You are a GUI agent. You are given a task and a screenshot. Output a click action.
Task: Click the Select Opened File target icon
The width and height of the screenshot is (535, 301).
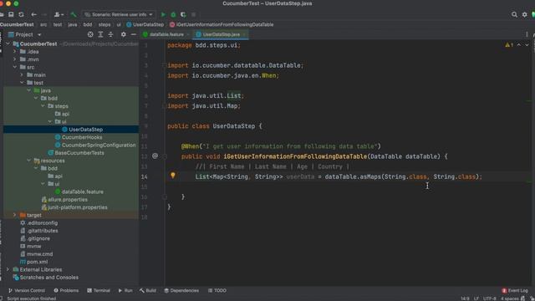(90, 34)
